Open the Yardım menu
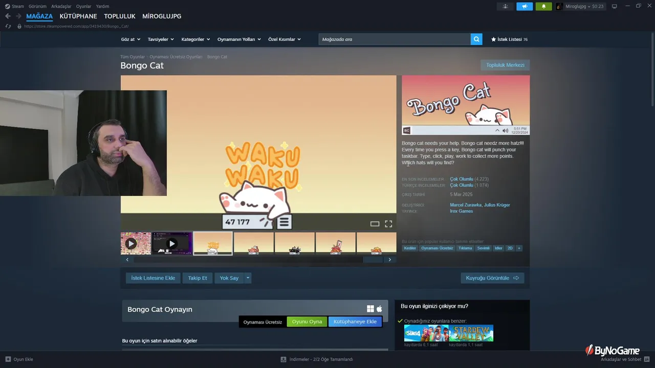The width and height of the screenshot is (655, 368). click(x=102, y=6)
